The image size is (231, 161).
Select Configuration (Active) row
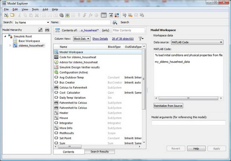(x=98, y=72)
